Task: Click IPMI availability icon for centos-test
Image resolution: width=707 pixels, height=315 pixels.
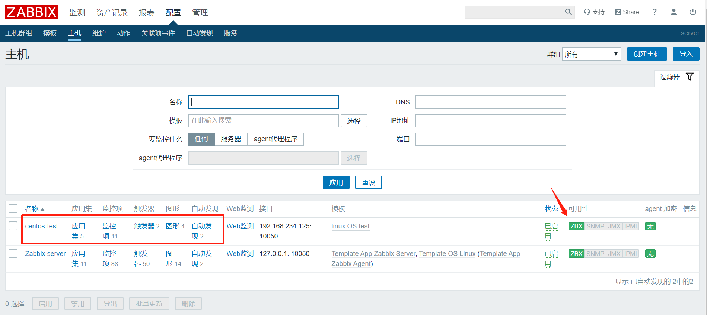Action: tap(630, 226)
